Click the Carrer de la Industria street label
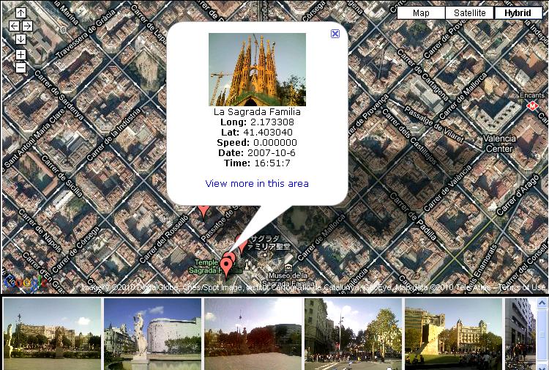Screen dimensions: 549x370 tap(113, 135)
